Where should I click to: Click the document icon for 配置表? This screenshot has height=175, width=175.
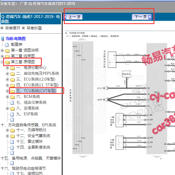point(7,45)
